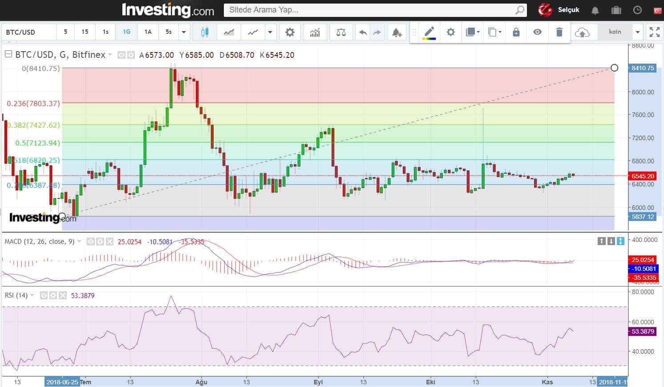
Task: Open notifications bell in header
Action: coord(595,10)
